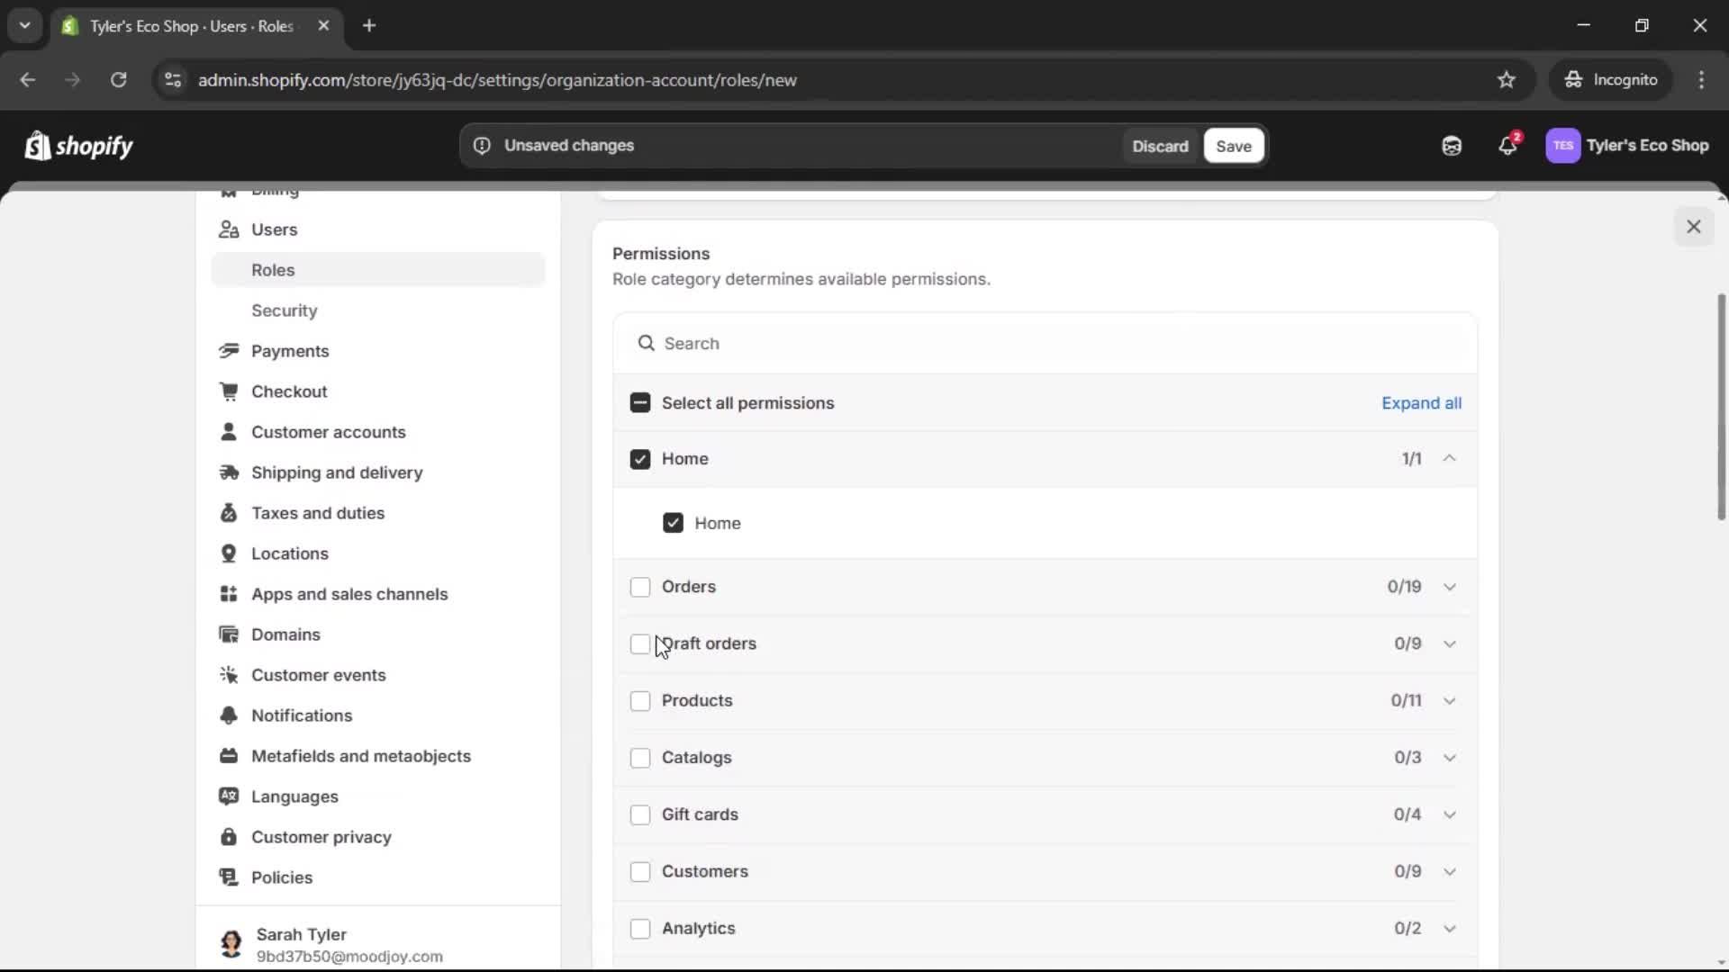Collapse the Home permissions section
Viewport: 1729px width, 972px height.
click(1450, 458)
